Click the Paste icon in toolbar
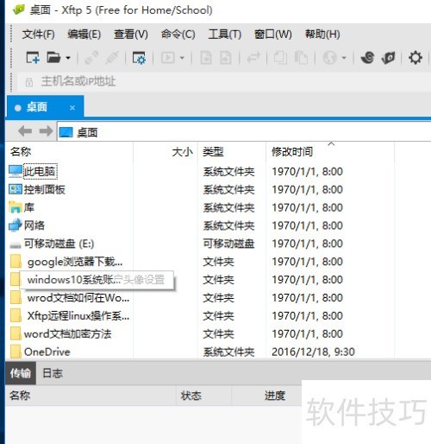Screen dimensions: 431x444 [x=301, y=58]
